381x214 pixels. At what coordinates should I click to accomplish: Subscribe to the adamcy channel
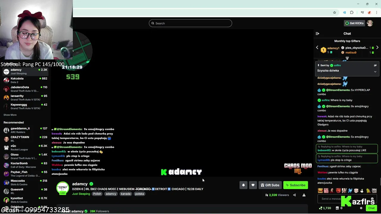tap(296, 185)
